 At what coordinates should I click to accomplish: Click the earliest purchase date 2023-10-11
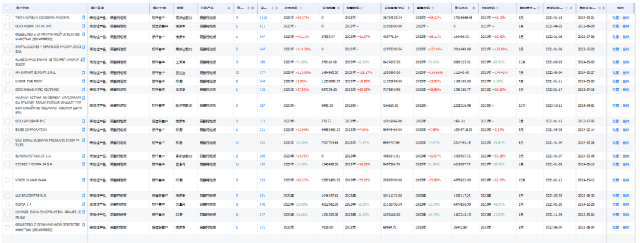coord(554,105)
